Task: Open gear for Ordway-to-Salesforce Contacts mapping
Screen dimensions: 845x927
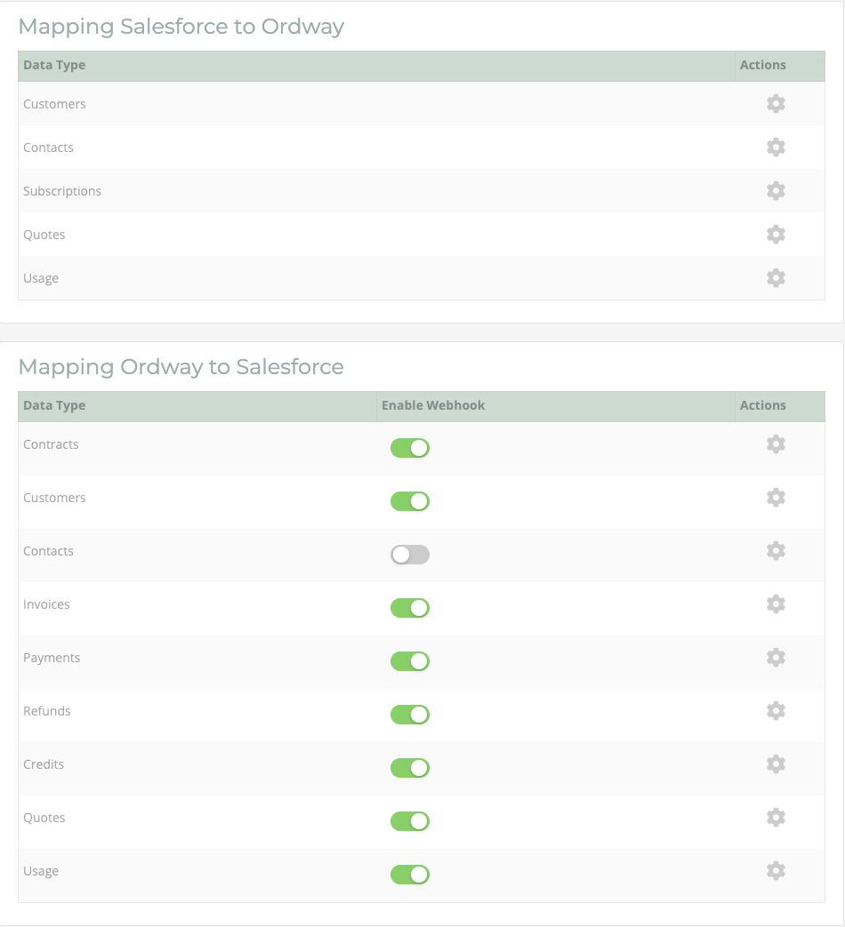Action: pyautogui.click(x=776, y=551)
